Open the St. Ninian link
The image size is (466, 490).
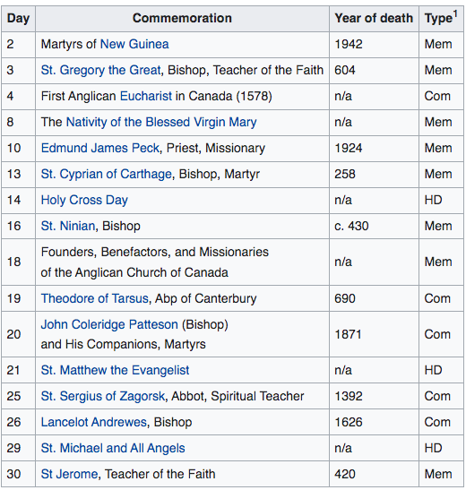point(68,226)
